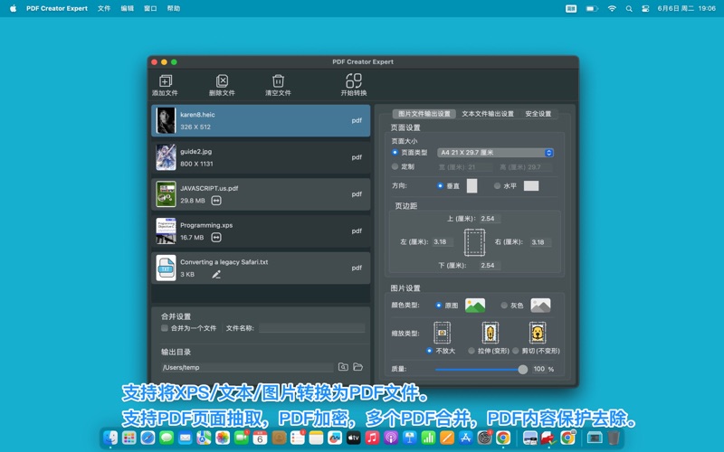Viewport: 724px width, 452px height.
Task: Open Spotlight search in the menu bar
Action: coord(629,8)
